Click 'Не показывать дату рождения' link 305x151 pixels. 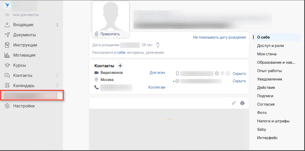point(219,37)
